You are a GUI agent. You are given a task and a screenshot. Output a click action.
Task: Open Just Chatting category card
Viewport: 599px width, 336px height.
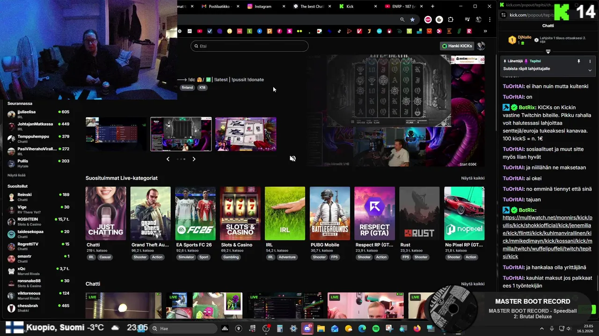pyautogui.click(x=106, y=214)
